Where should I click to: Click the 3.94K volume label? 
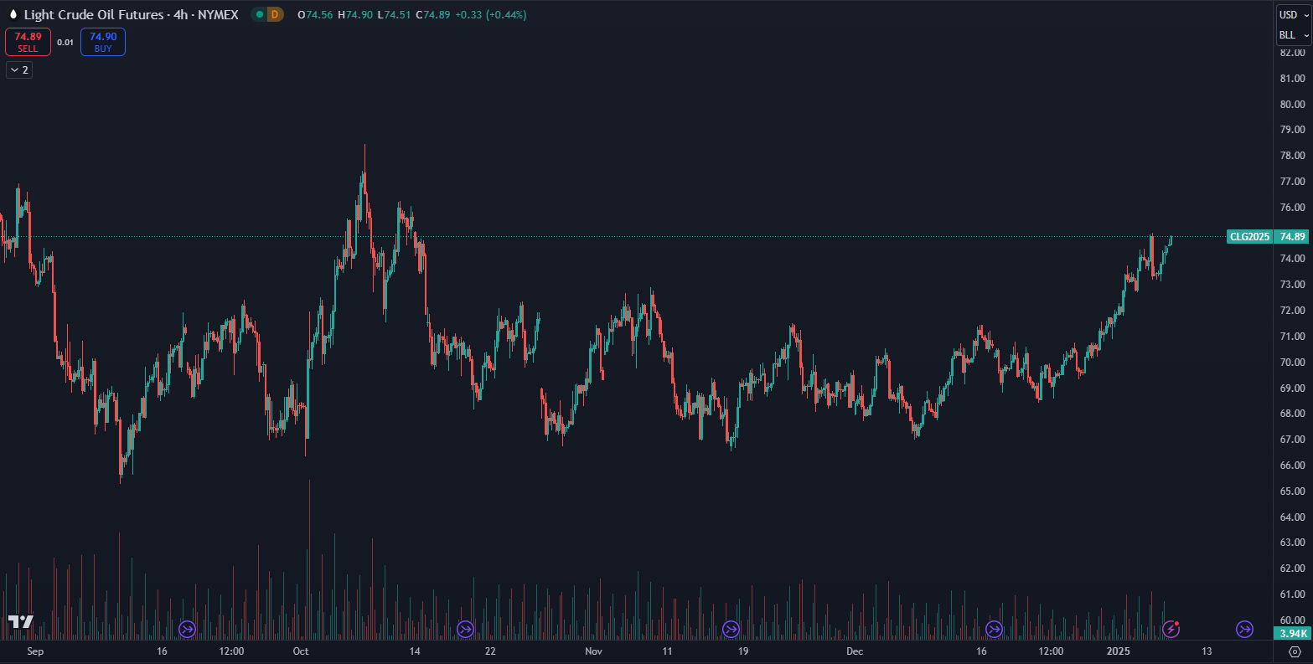click(x=1290, y=634)
